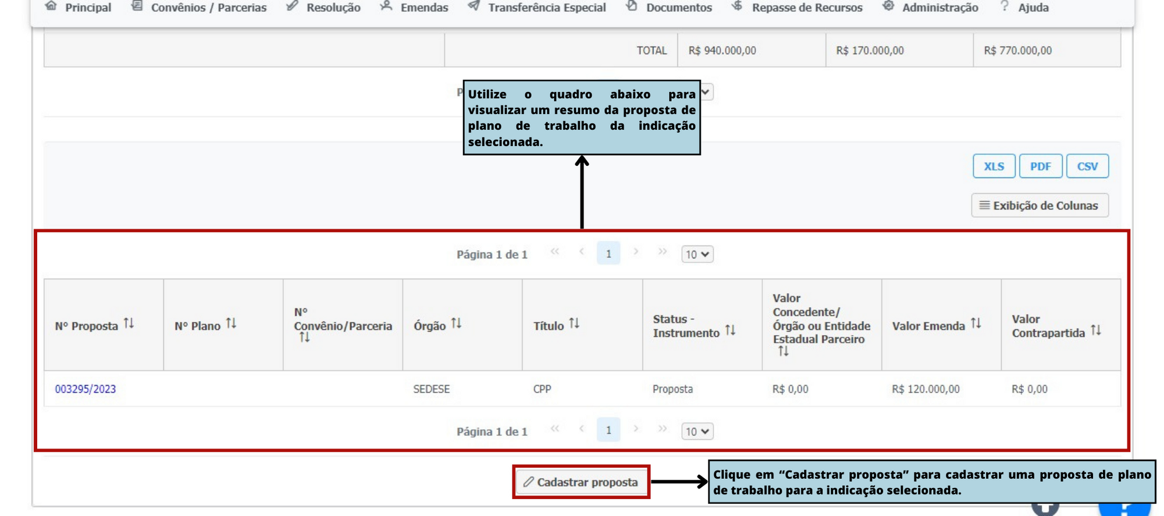The height and width of the screenshot is (516, 1164).
Task: Select page 1 in top pagination
Action: [x=608, y=254]
